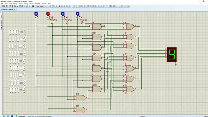Select the AND gate labeled BD
Image resolution: width=208 pixels, height=117 pixels.
[x=97, y=27]
